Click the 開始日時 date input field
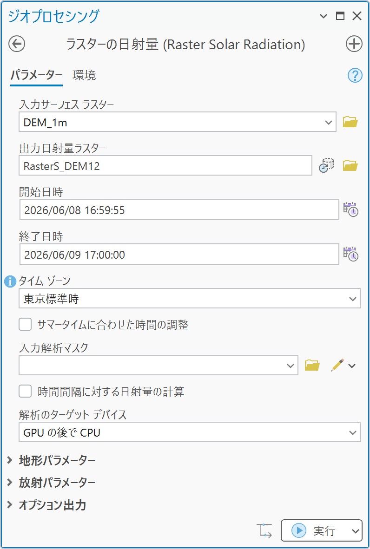This screenshot has height=549, width=370. coord(179,210)
